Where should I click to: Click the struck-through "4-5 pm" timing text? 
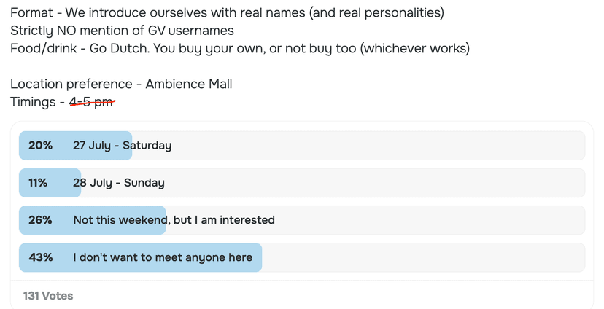(92, 102)
